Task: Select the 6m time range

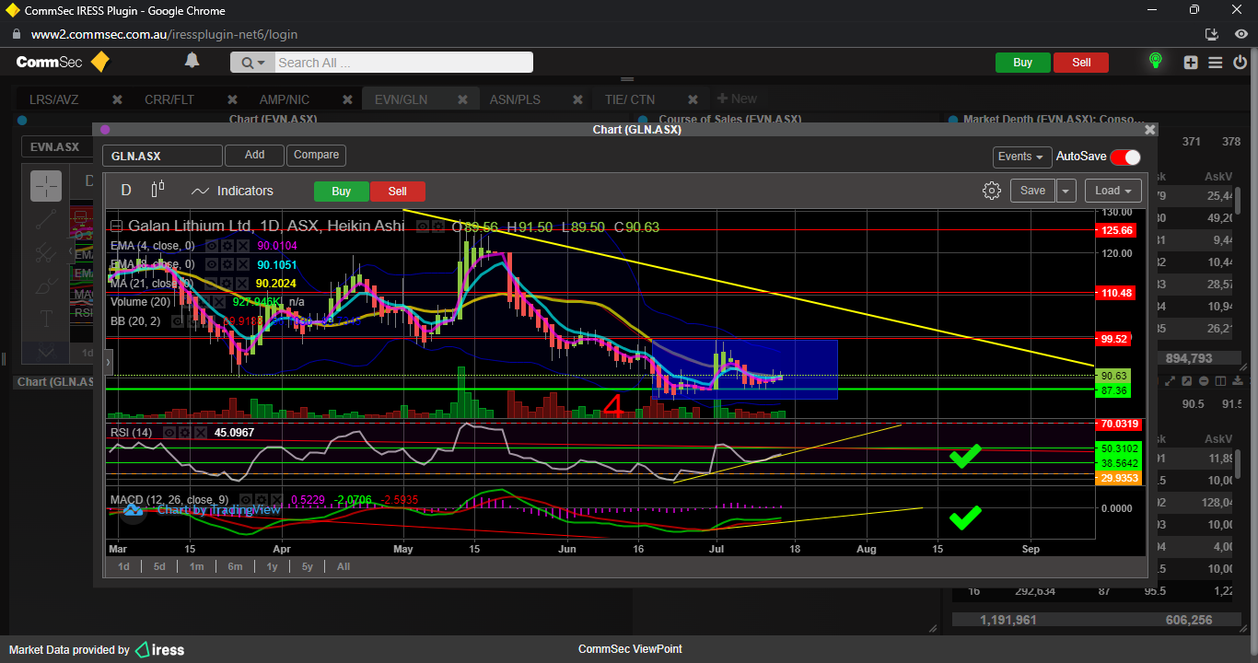Action: tap(235, 566)
